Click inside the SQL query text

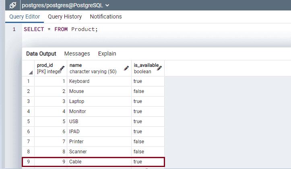click(x=60, y=29)
